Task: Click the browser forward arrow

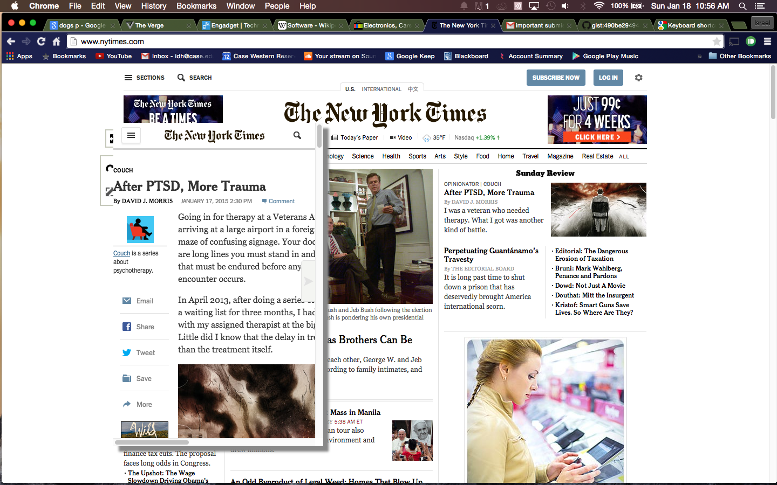Action: (x=26, y=41)
